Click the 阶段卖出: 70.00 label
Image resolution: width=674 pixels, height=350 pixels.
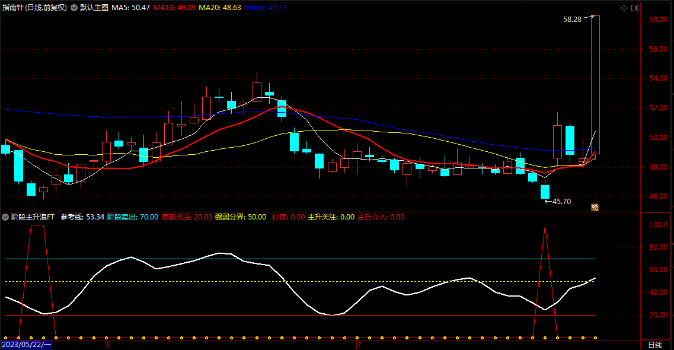pos(132,217)
